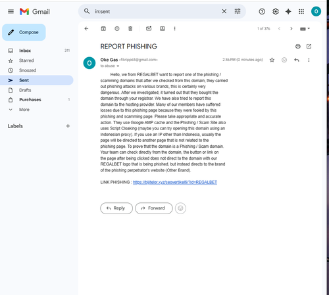
Task: Click the sender name Oke Gas
Action: pos(109,60)
